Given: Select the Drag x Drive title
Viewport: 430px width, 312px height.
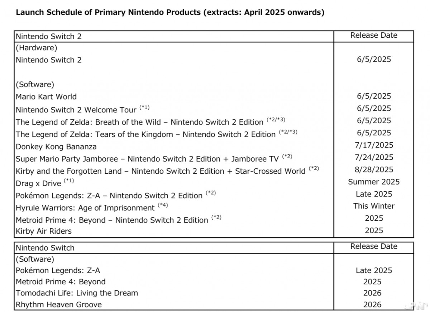Looking at the screenshot, I should (x=38, y=183).
